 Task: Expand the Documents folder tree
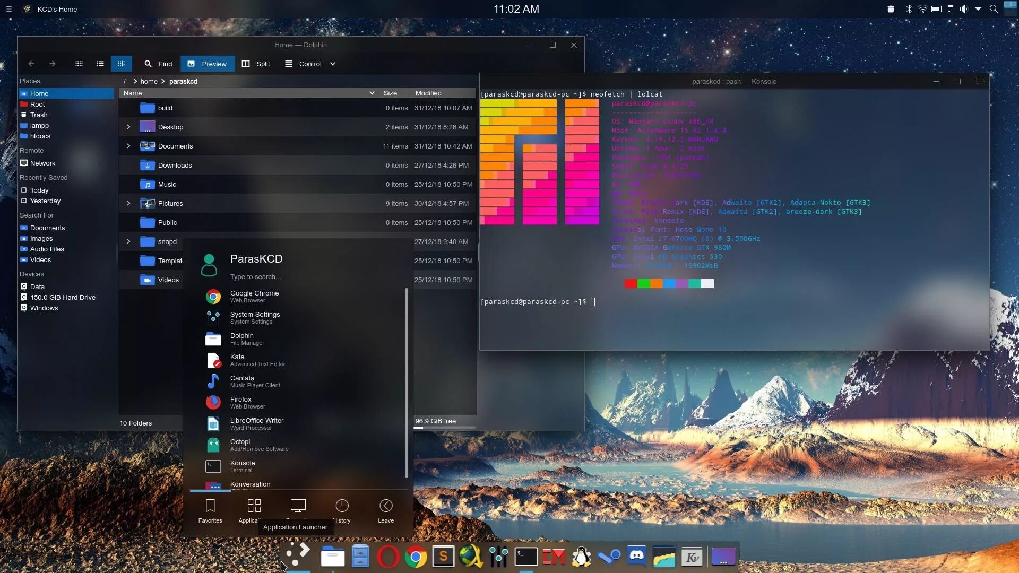point(128,146)
